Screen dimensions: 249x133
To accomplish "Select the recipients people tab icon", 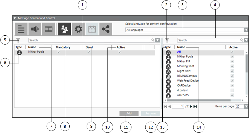I will pyautogui.click(x=65, y=29).
